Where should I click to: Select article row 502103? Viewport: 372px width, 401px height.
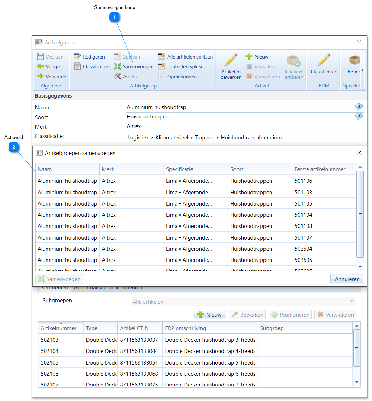[x=195, y=340]
